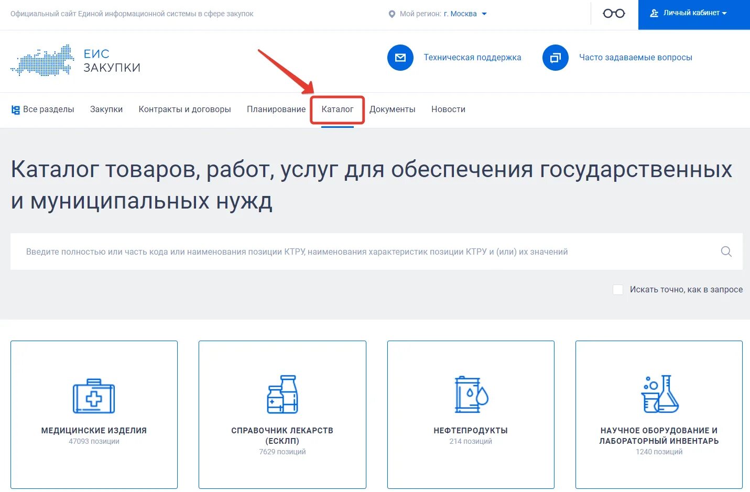Open the Контракты и договоры menu item
This screenshot has height=492, width=750.
point(185,110)
